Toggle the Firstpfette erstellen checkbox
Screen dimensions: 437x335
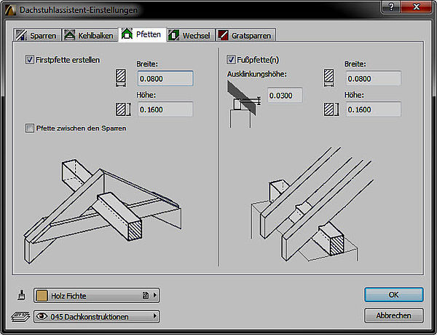coord(30,60)
